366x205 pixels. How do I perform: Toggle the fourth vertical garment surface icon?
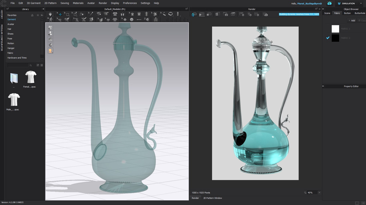(x=50, y=45)
